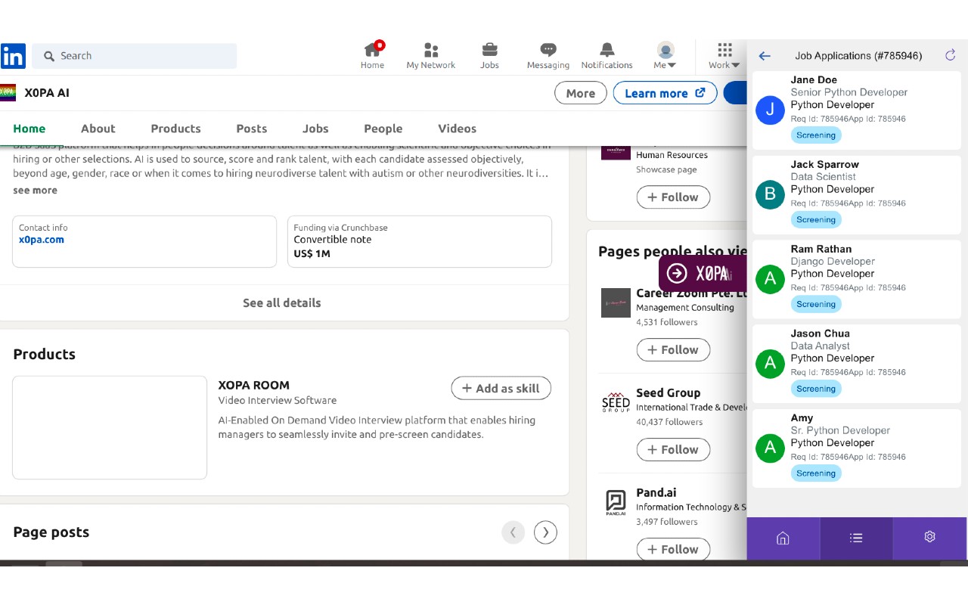Click Ram Rathan's Screening tag
Screen dimensions: 968x605
click(x=816, y=305)
